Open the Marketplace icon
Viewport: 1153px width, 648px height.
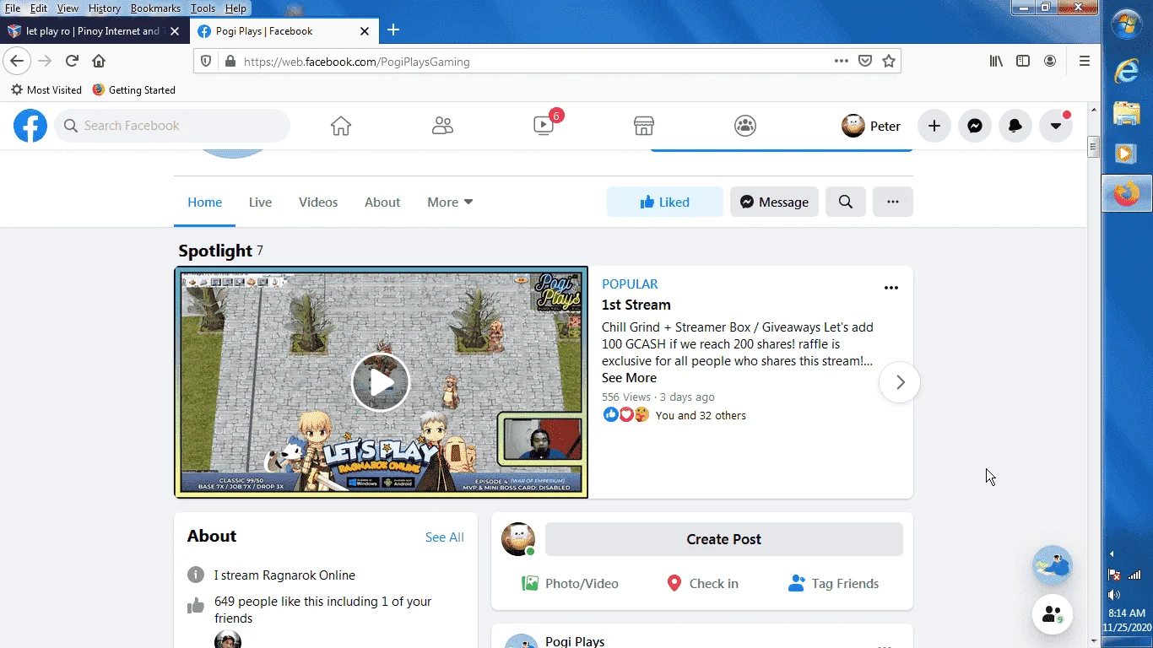point(644,126)
